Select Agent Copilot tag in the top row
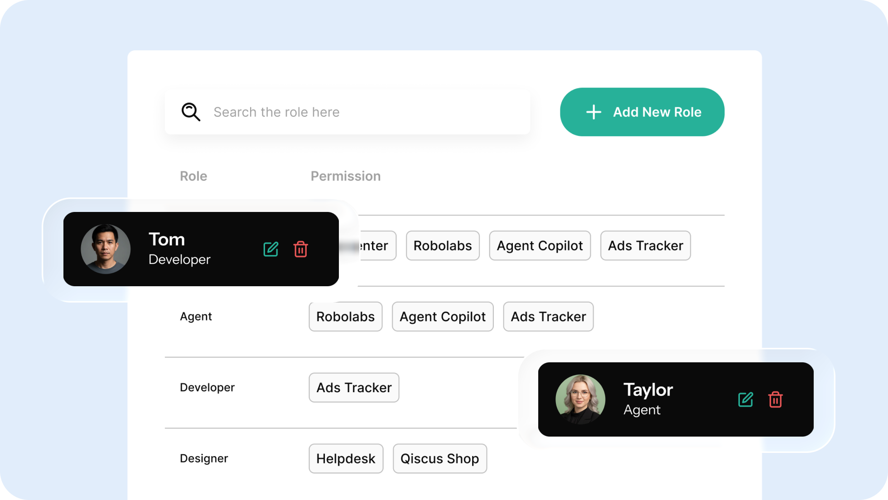Viewport: 888px width, 500px height. coord(540,245)
